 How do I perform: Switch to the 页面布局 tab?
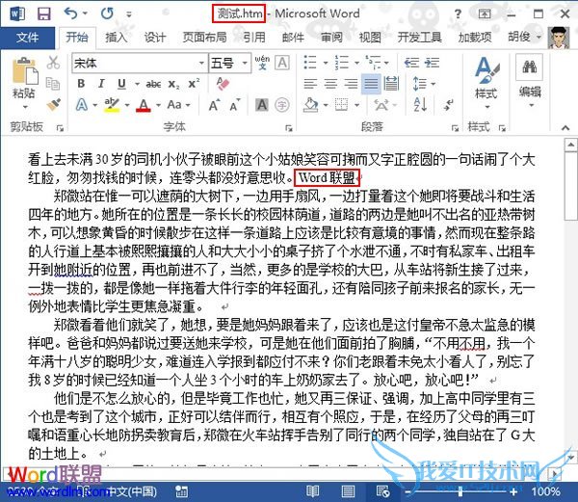click(x=204, y=38)
